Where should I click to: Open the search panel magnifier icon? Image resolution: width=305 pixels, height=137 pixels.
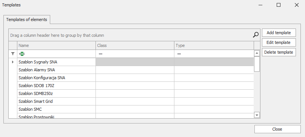256,35
